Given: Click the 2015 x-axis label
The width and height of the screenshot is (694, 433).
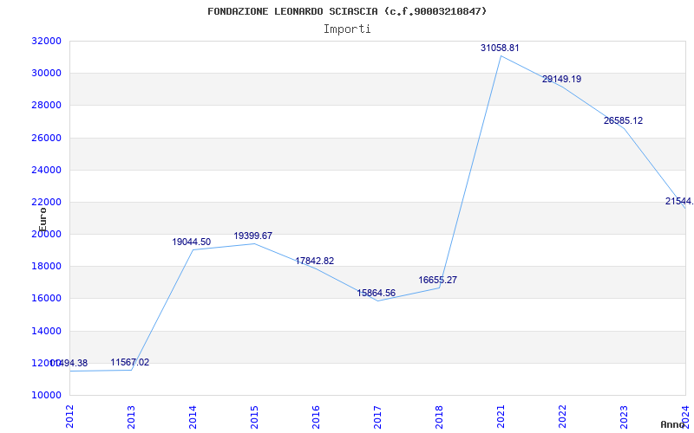Looking at the screenshot, I should click(x=254, y=417).
